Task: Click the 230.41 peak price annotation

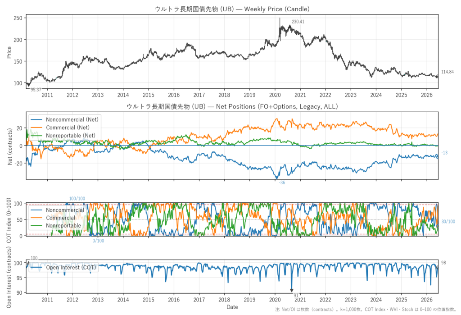Action: 298,22
